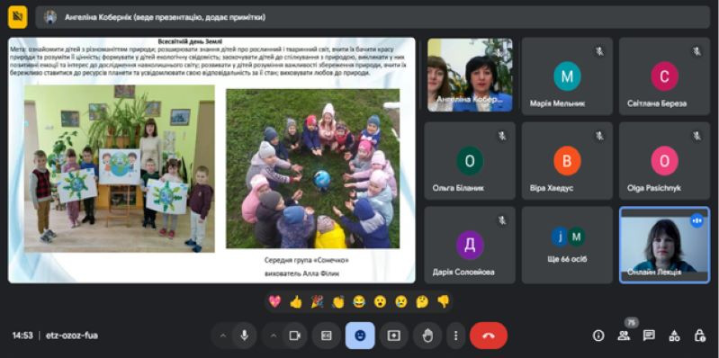Click muted mic icon on Світлана Береза tile
The width and height of the screenshot is (719, 358).
(x=697, y=51)
